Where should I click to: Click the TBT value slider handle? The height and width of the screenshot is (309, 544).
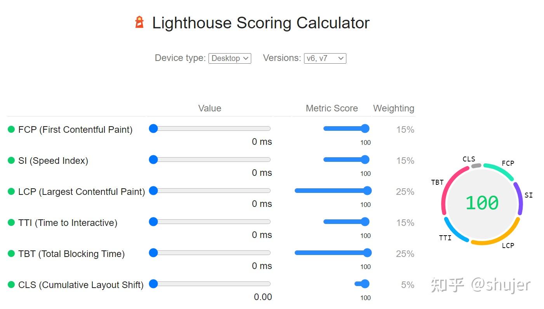(153, 253)
